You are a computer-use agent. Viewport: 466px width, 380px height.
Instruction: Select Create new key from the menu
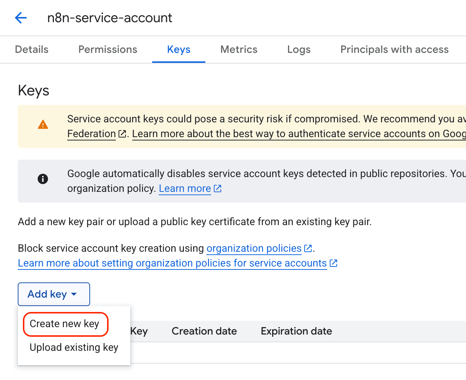[x=65, y=323]
